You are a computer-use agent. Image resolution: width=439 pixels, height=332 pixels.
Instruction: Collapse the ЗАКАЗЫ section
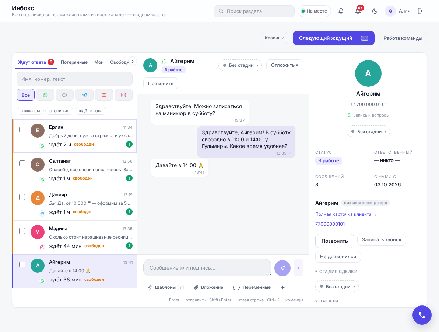point(327,301)
